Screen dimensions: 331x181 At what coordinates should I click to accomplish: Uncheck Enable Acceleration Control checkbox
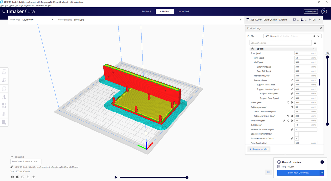pyautogui.click(x=297, y=138)
